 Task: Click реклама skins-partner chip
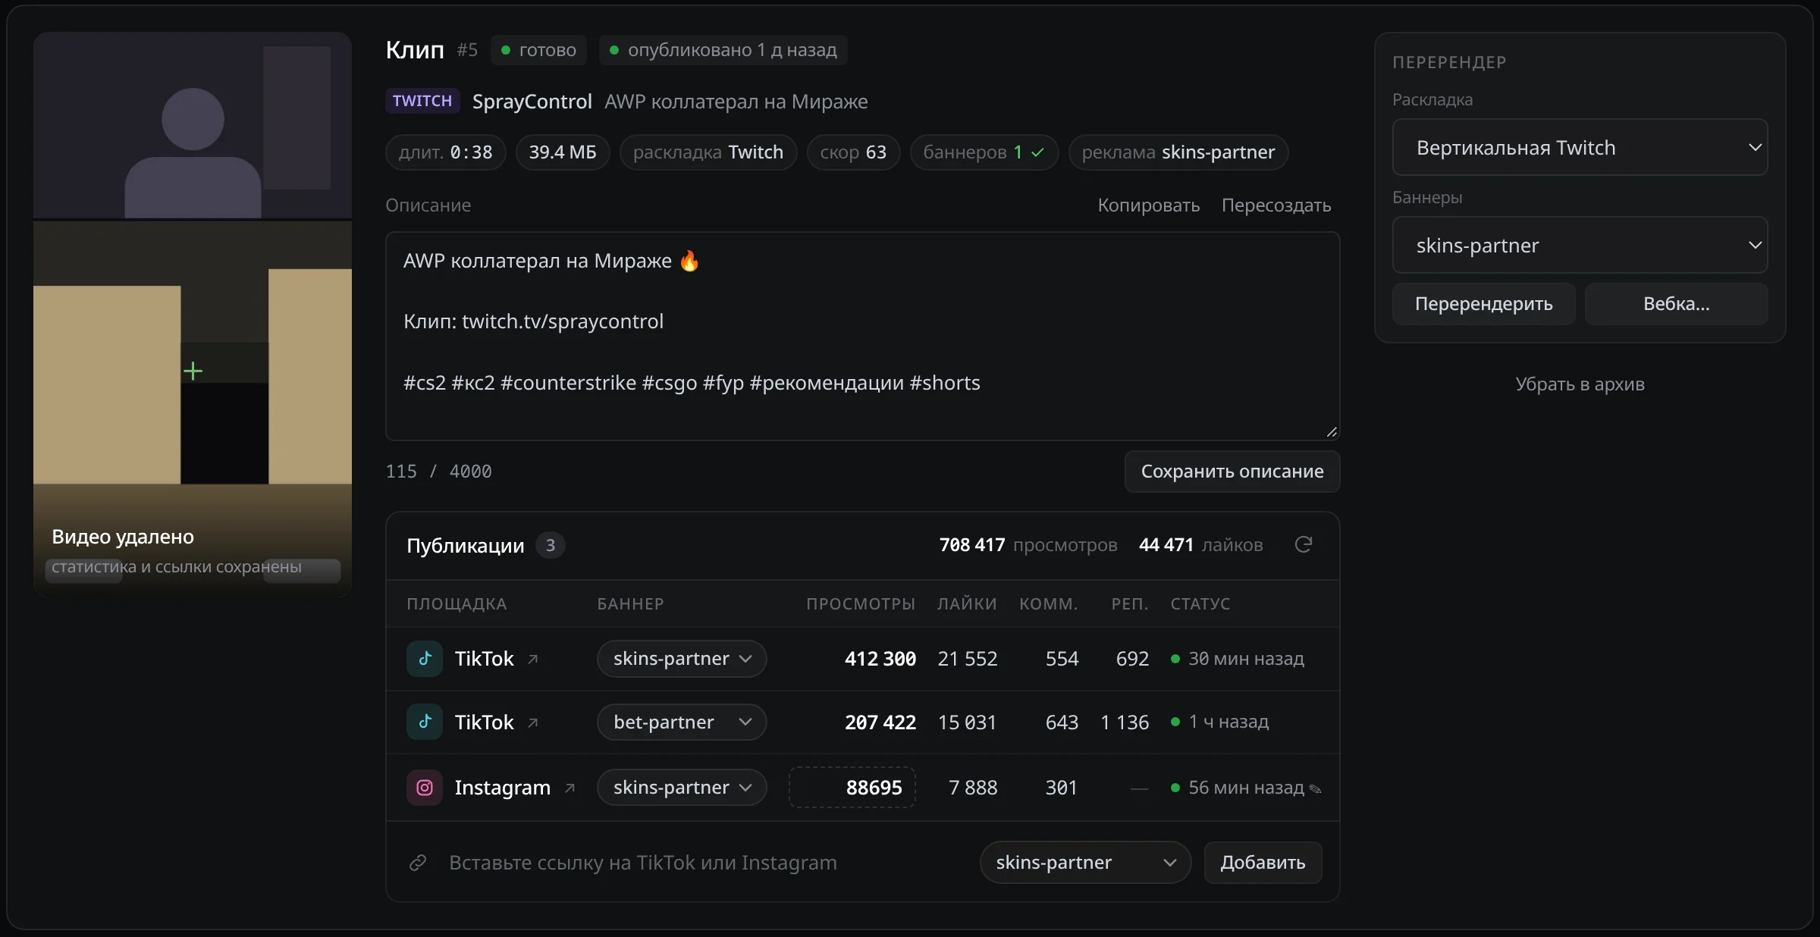point(1178,152)
